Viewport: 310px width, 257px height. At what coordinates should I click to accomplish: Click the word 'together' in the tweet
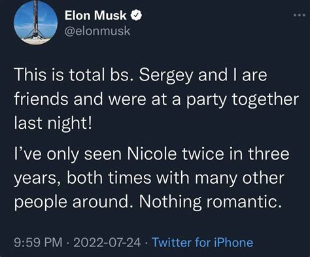(x=265, y=100)
